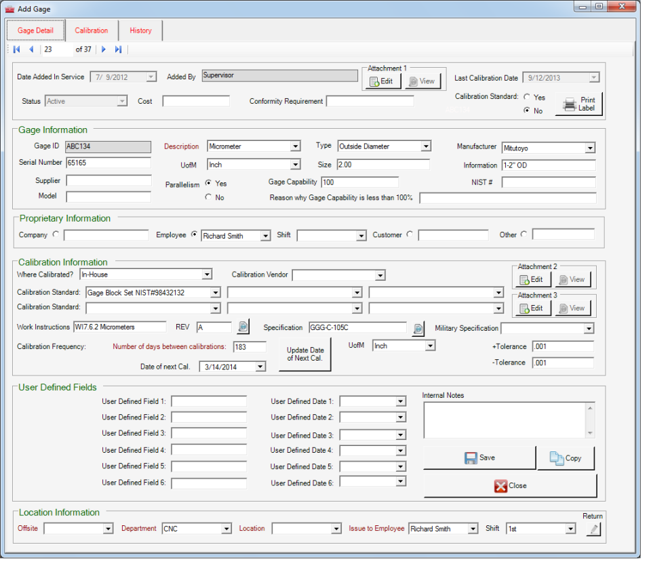651x568 pixels.
Task: Open the document icon beside the Specification field
Action: (x=418, y=328)
